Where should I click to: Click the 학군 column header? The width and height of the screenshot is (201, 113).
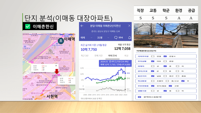[x=166, y=10]
